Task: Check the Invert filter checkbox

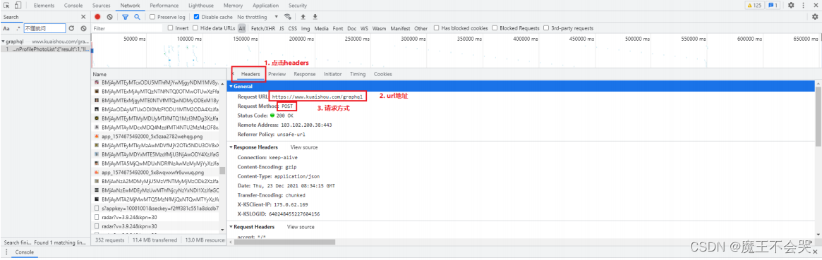Action: pos(170,28)
